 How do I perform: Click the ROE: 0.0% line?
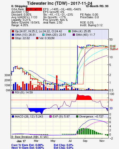click(x=87, y=22)
